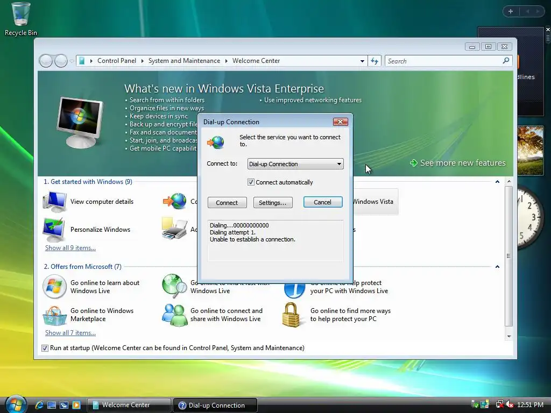Click the muted volume tray icon
Image resolution: width=551 pixels, height=413 pixels.
point(510,404)
